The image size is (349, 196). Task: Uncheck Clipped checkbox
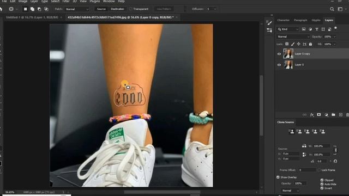click(322, 180)
